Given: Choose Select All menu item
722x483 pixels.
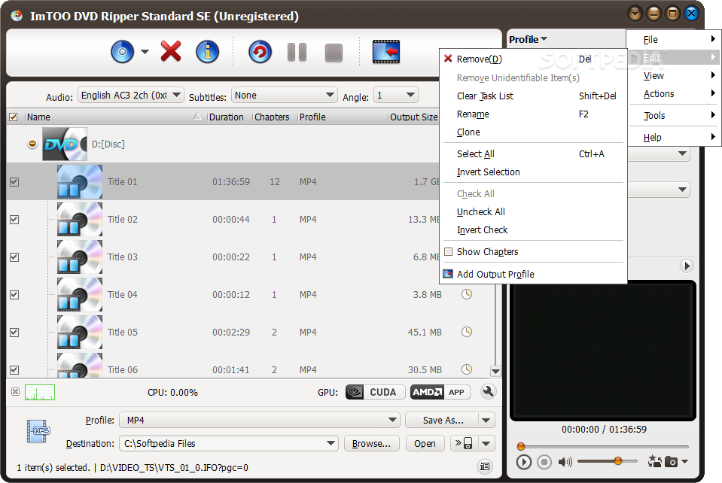Looking at the screenshot, I should (x=533, y=154).
